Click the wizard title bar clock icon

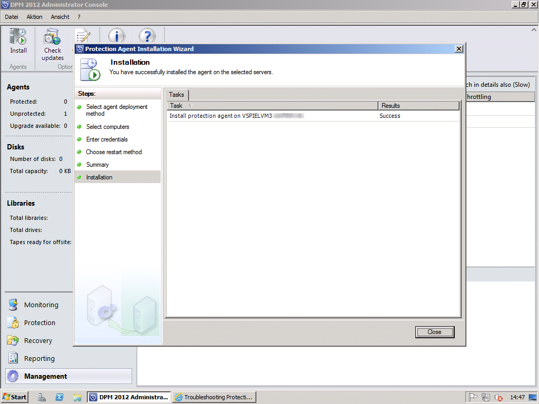click(80, 49)
